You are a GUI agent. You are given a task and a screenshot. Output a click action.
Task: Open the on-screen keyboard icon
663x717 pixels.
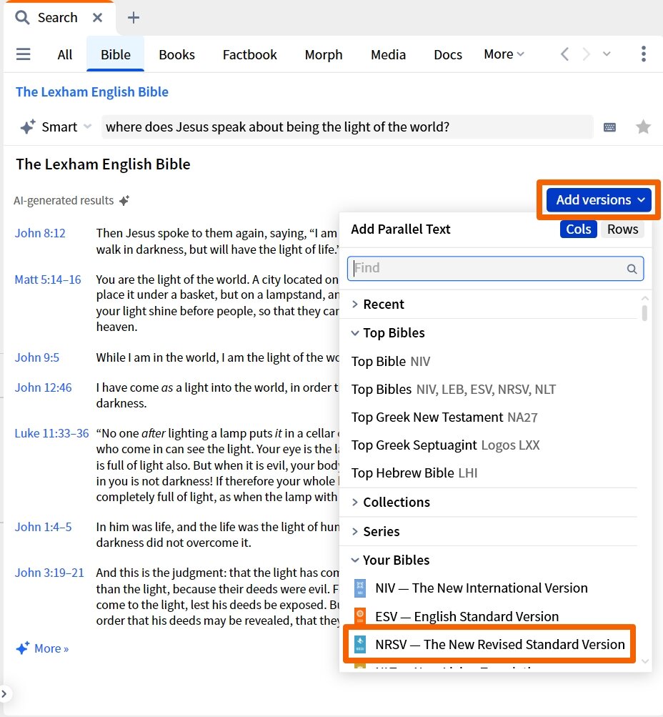609,127
